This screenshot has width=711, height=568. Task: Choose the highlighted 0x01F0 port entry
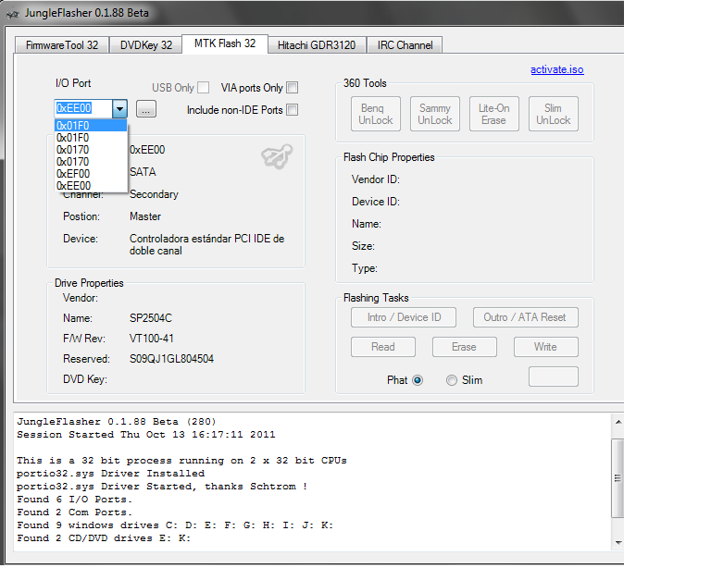pyautogui.click(x=91, y=126)
